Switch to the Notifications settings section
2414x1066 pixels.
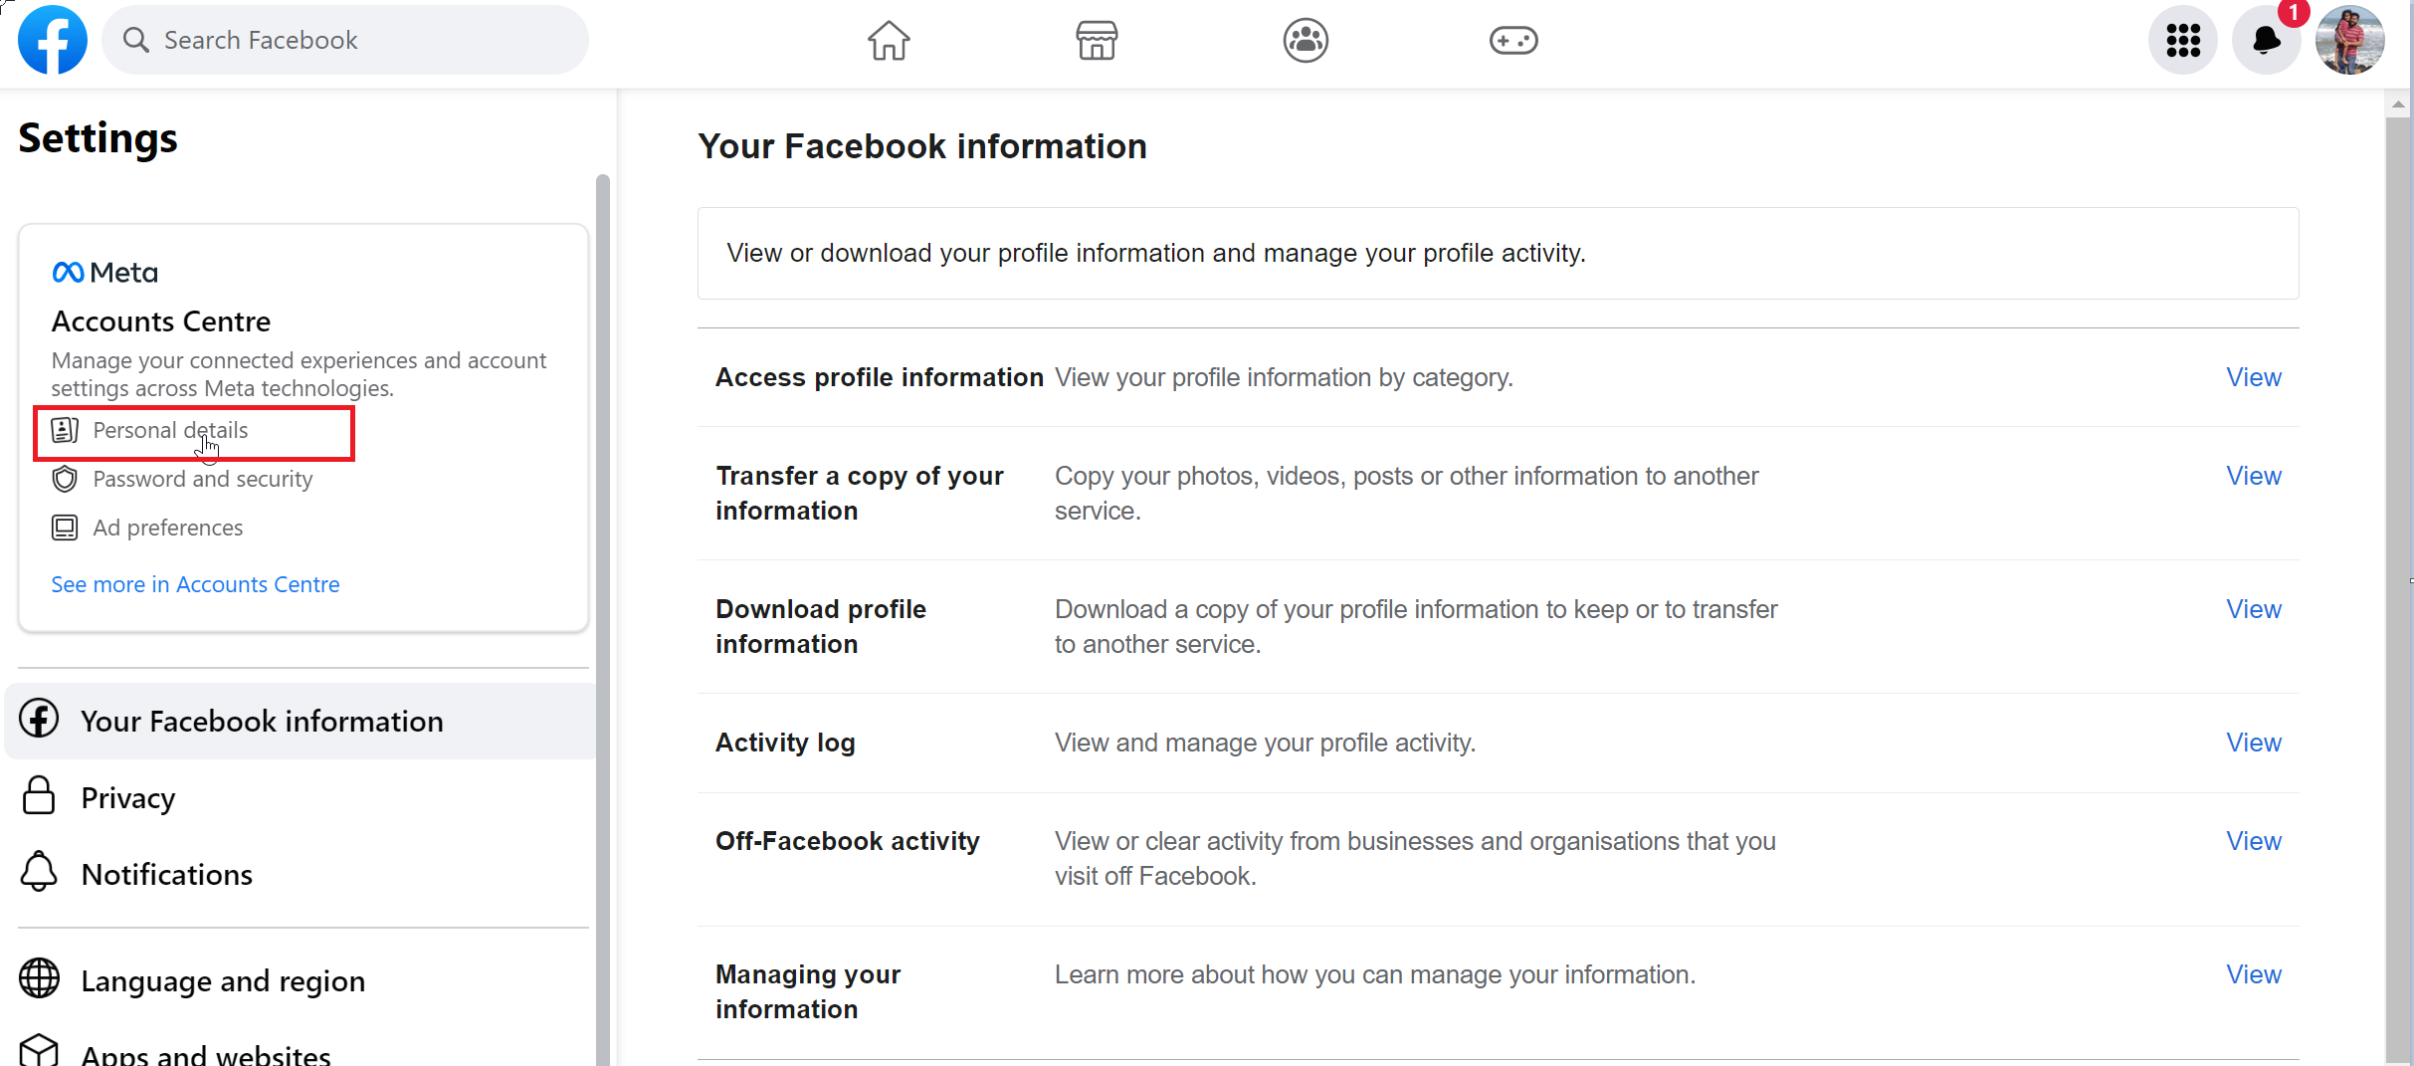[166, 874]
